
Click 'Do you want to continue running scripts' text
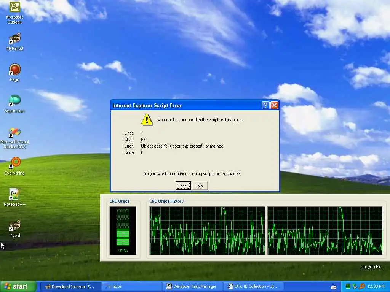click(x=192, y=174)
